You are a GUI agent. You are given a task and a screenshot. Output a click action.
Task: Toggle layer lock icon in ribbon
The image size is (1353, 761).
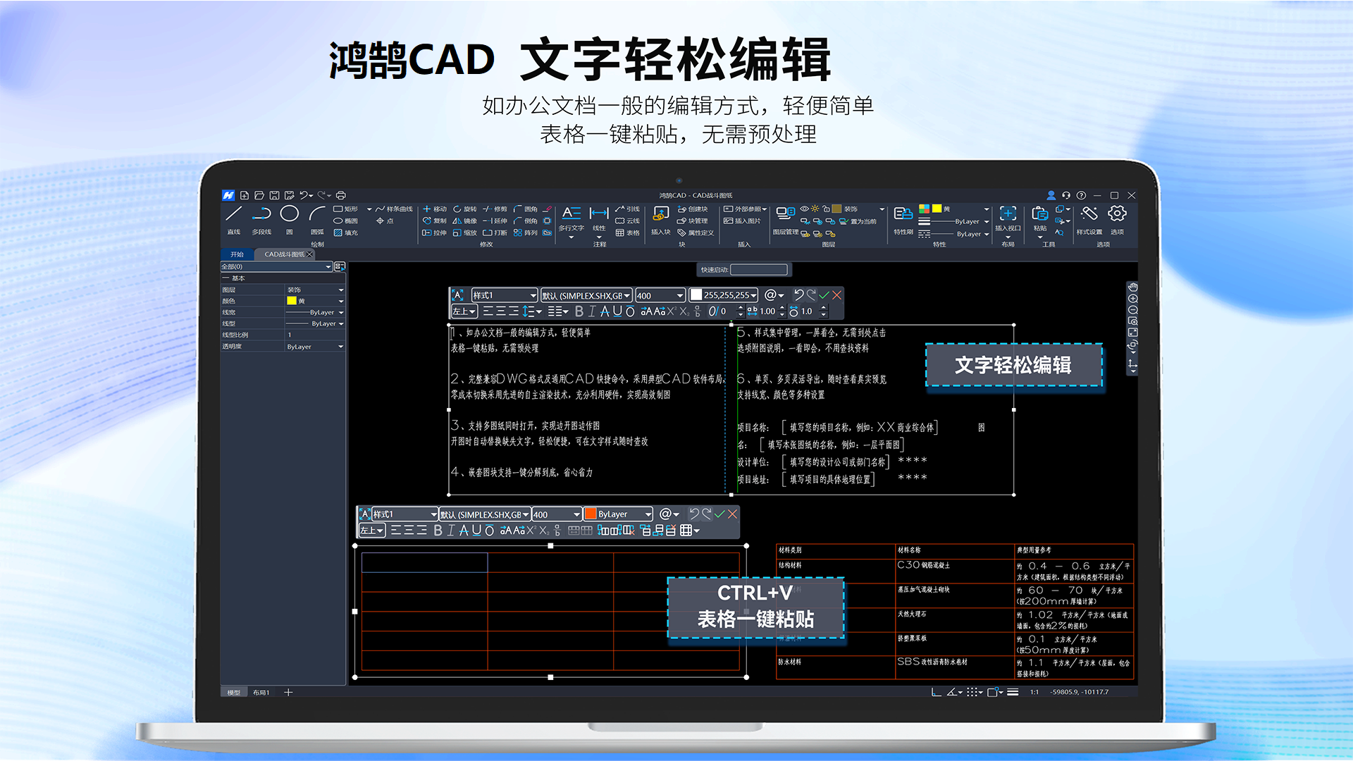point(826,209)
